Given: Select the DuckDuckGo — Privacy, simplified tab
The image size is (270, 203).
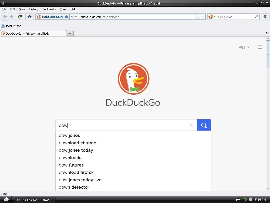Looking at the screenshot, I should coord(33,34).
